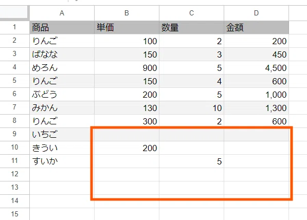
Task: Click the 数量 header cell
Action: pyautogui.click(x=191, y=27)
